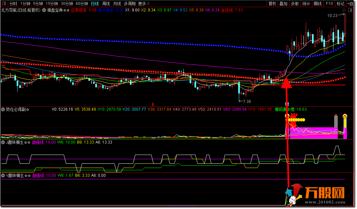
Task: Click the V20: 3007.77 value
Action: (134, 109)
